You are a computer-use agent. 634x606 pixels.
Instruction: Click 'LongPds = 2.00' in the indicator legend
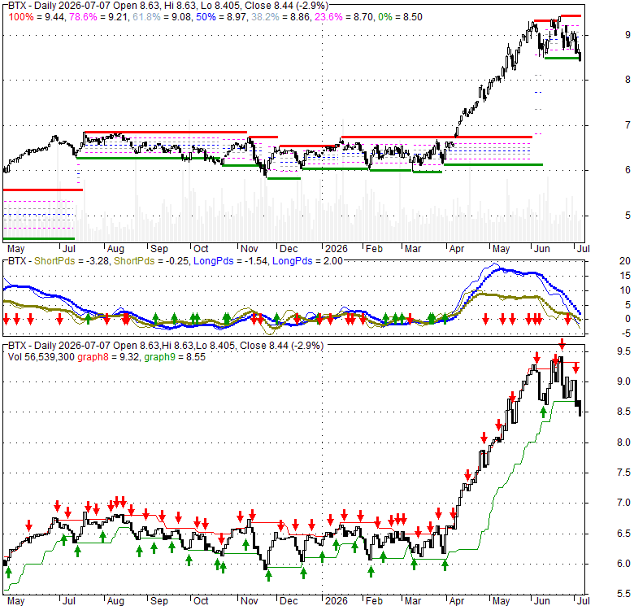pos(307,261)
